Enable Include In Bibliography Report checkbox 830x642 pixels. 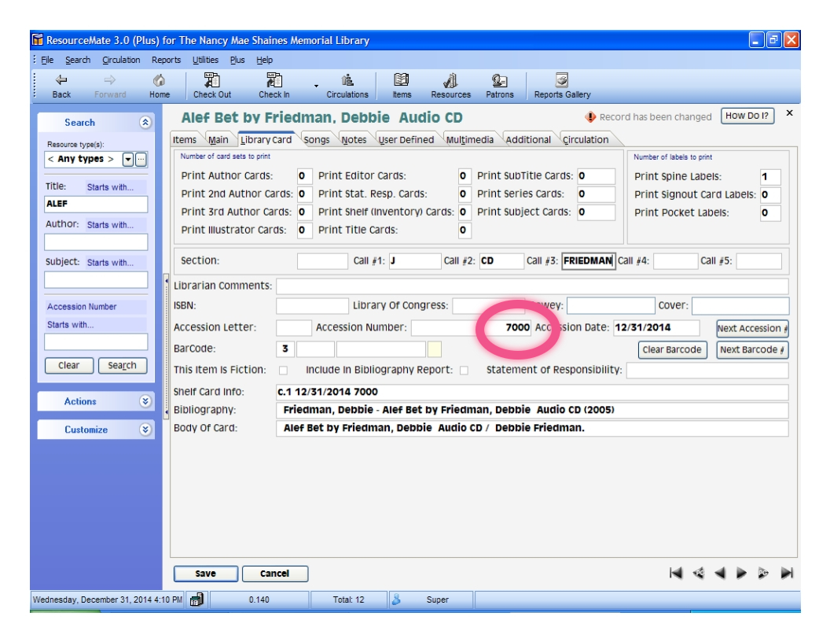464,371
